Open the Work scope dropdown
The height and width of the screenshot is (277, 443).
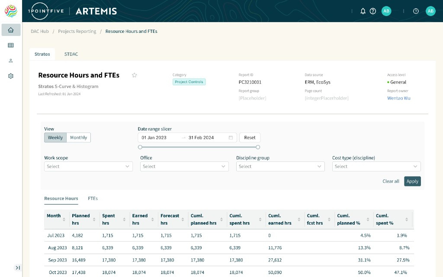pyautogui.click(x=88, y=167)
